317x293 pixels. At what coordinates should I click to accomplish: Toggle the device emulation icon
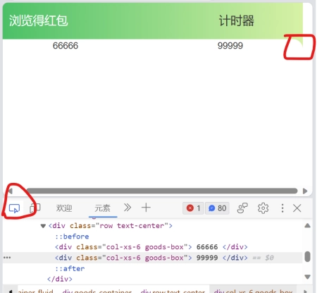[35, 208]
